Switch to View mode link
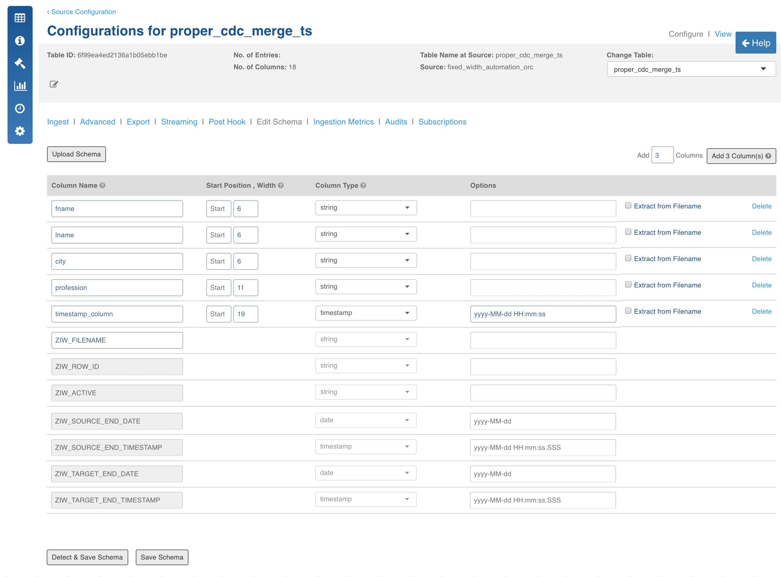The height and width of the screenshot is (577, 781). coord(723,34)
